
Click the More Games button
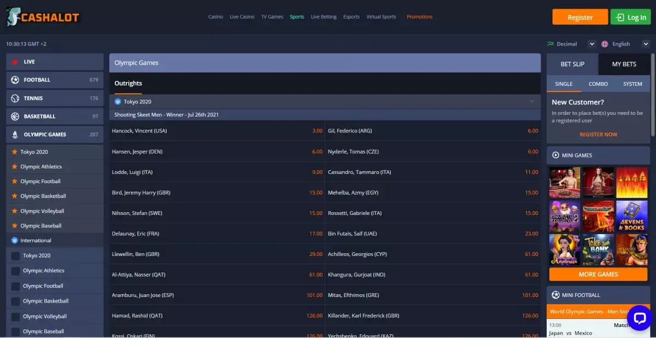pos(598,275)
